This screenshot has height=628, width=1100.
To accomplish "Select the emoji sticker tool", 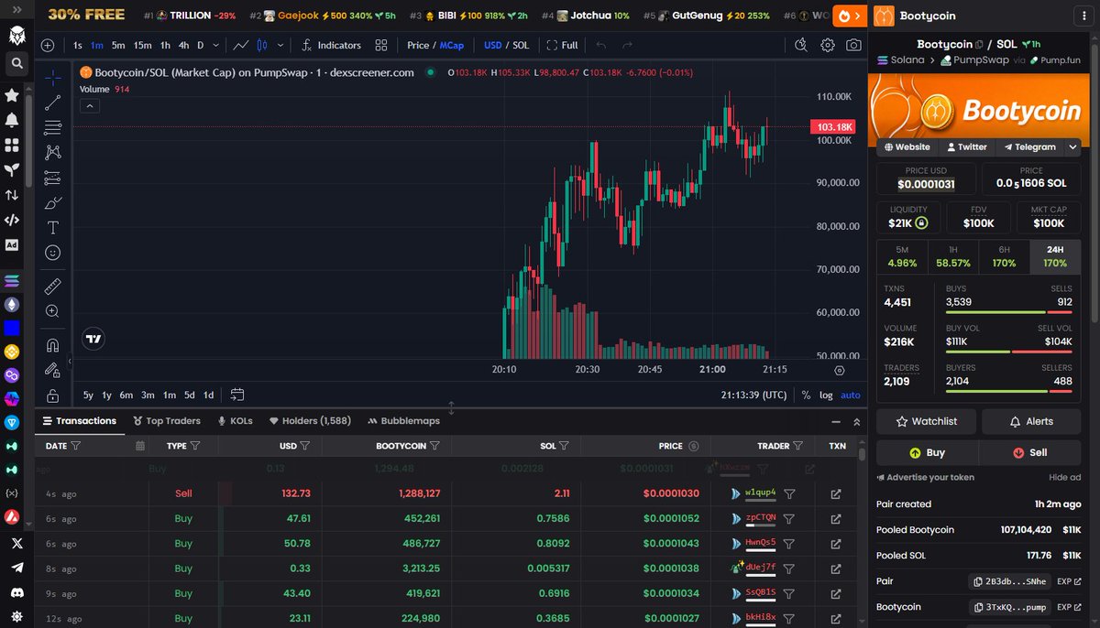I will click(52, 253).
